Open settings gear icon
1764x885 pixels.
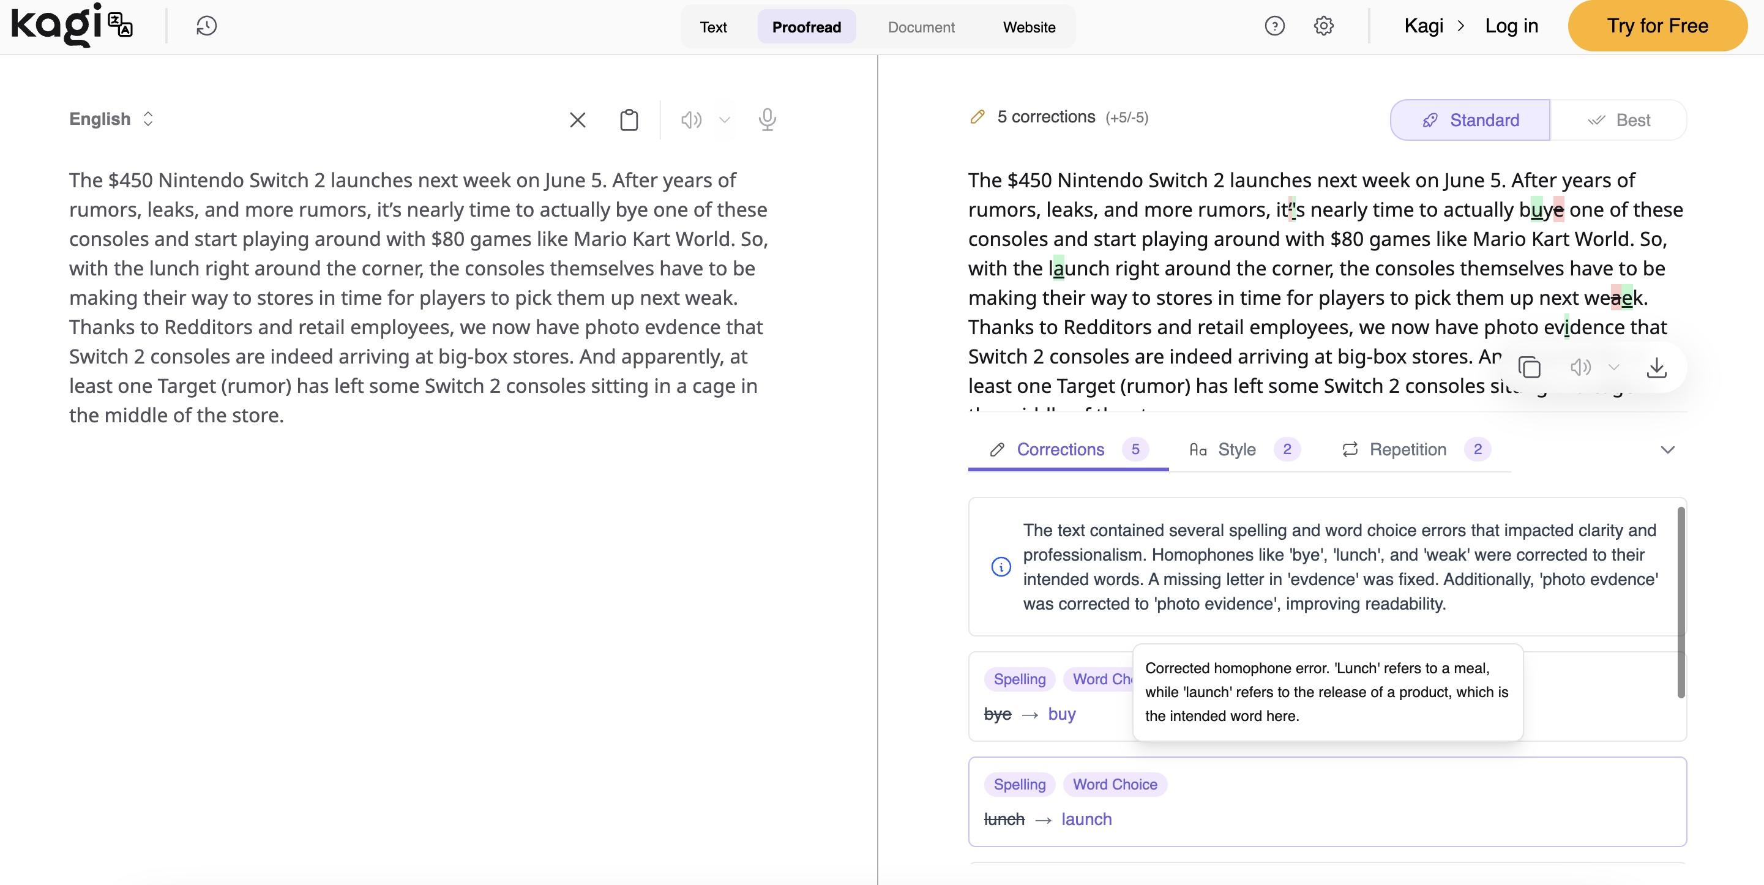pyautogui.click(x=1324, y=26)
